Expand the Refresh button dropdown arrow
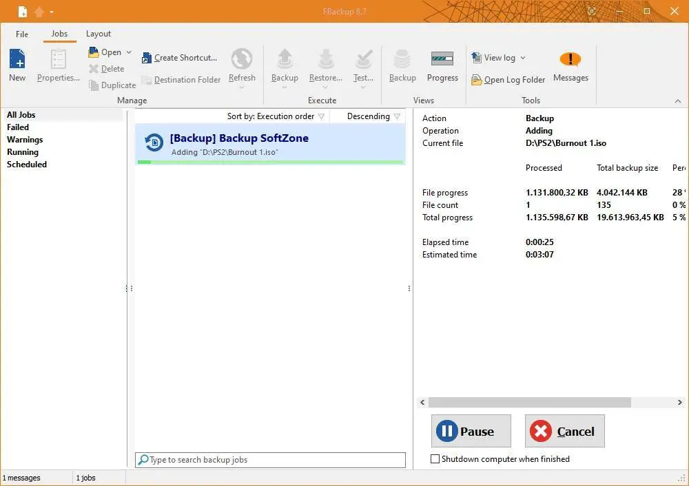689x486 pixels. point(242,87)
